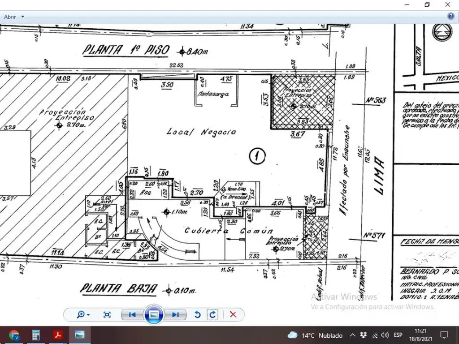This screenshot has height=344, width=459.
Task: Go to the previous image
Action: click(132, 314)
